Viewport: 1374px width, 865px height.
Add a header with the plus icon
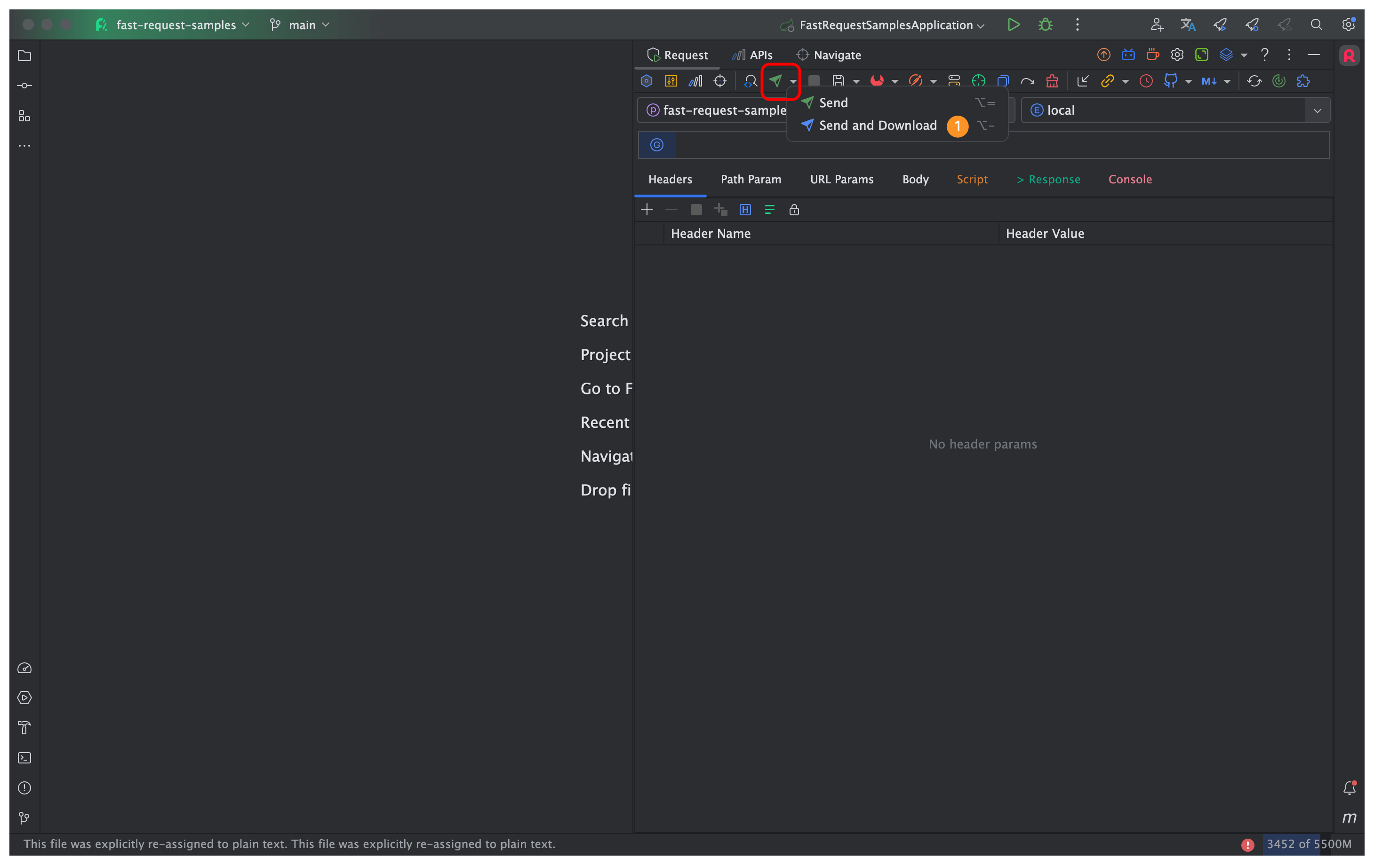coord(647,209)
